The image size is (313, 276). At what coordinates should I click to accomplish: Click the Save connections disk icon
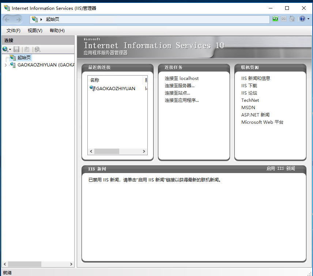coord(16,49)
